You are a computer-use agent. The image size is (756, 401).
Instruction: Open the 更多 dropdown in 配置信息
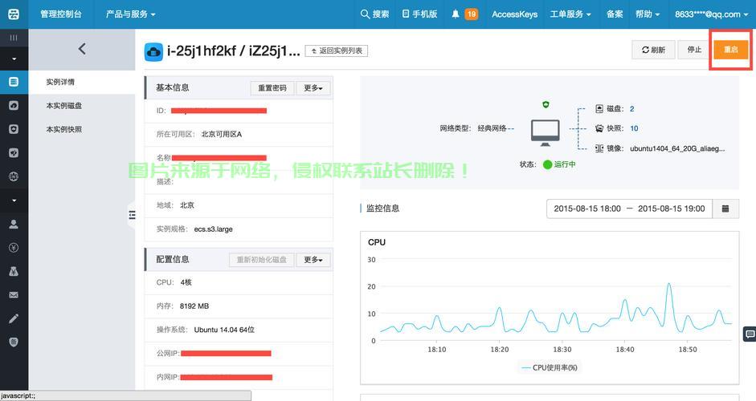[x=313, y=260]
